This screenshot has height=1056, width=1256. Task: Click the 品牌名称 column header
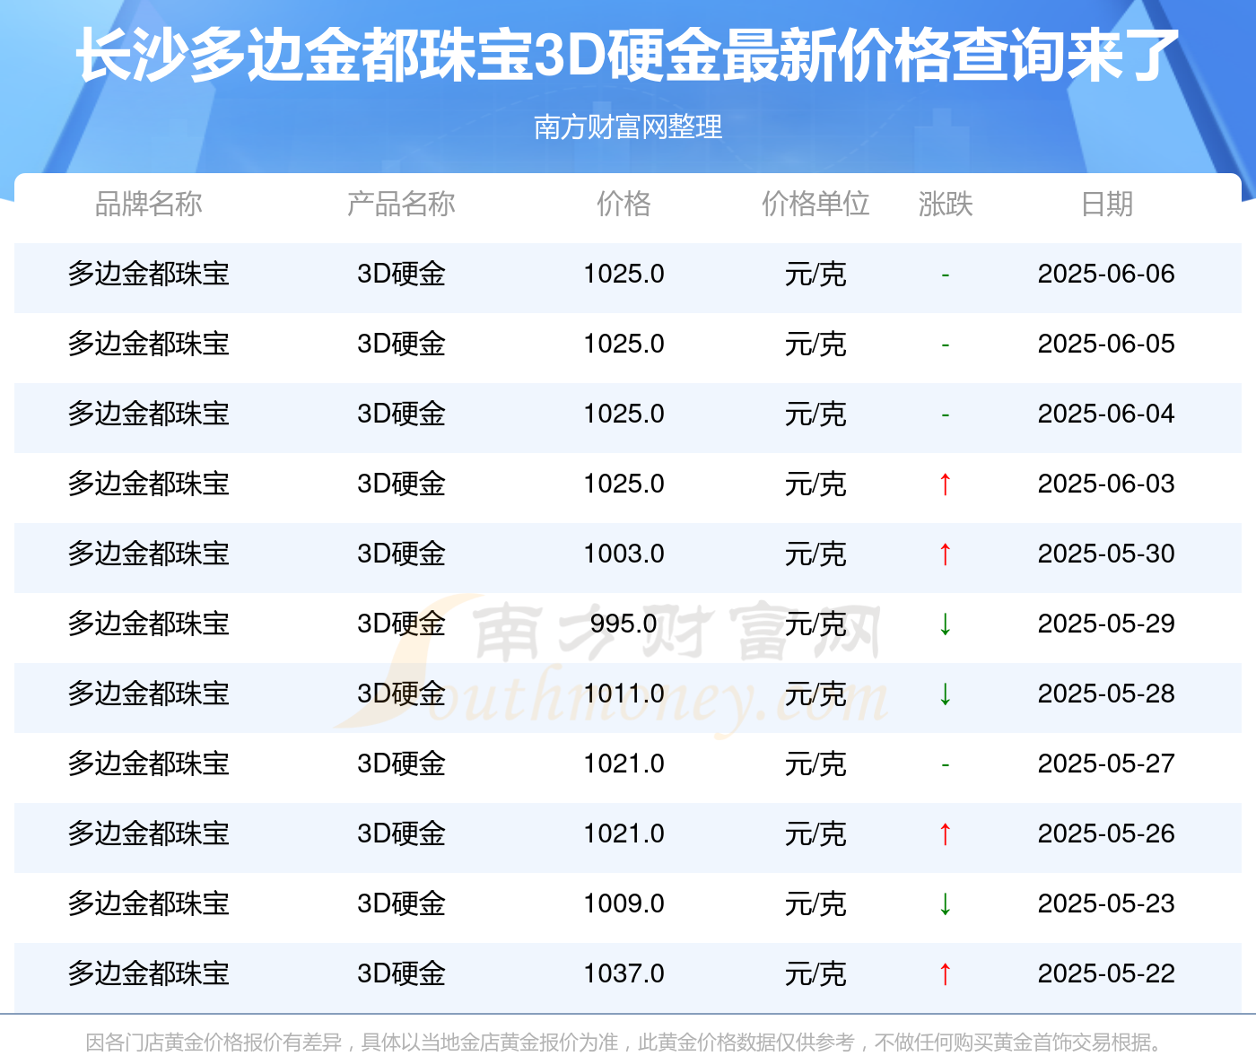point(149,204)
